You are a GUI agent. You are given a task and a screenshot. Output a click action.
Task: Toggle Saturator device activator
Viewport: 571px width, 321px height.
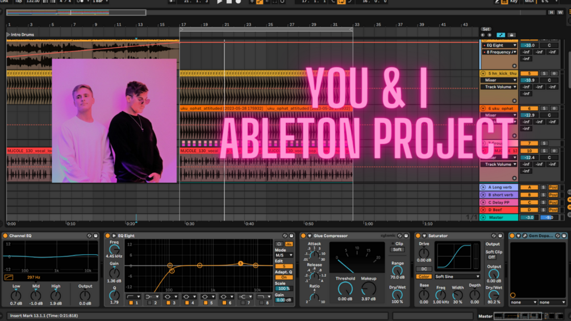[418, 236]
